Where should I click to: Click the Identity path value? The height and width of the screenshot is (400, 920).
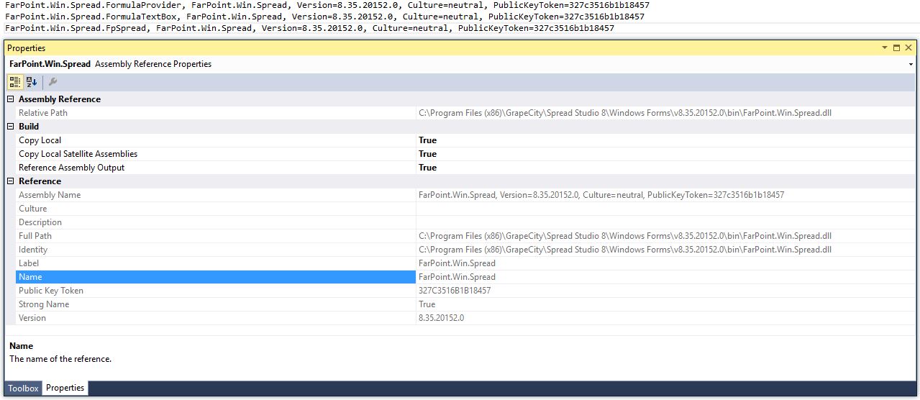click(625, 250)
